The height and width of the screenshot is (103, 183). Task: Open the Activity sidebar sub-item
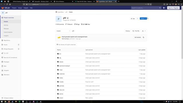coord(6,25)
